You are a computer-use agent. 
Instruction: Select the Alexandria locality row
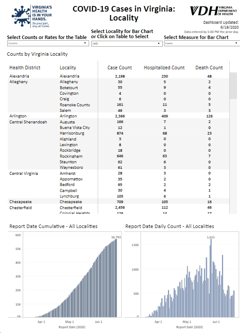click(x=118, y=76)
